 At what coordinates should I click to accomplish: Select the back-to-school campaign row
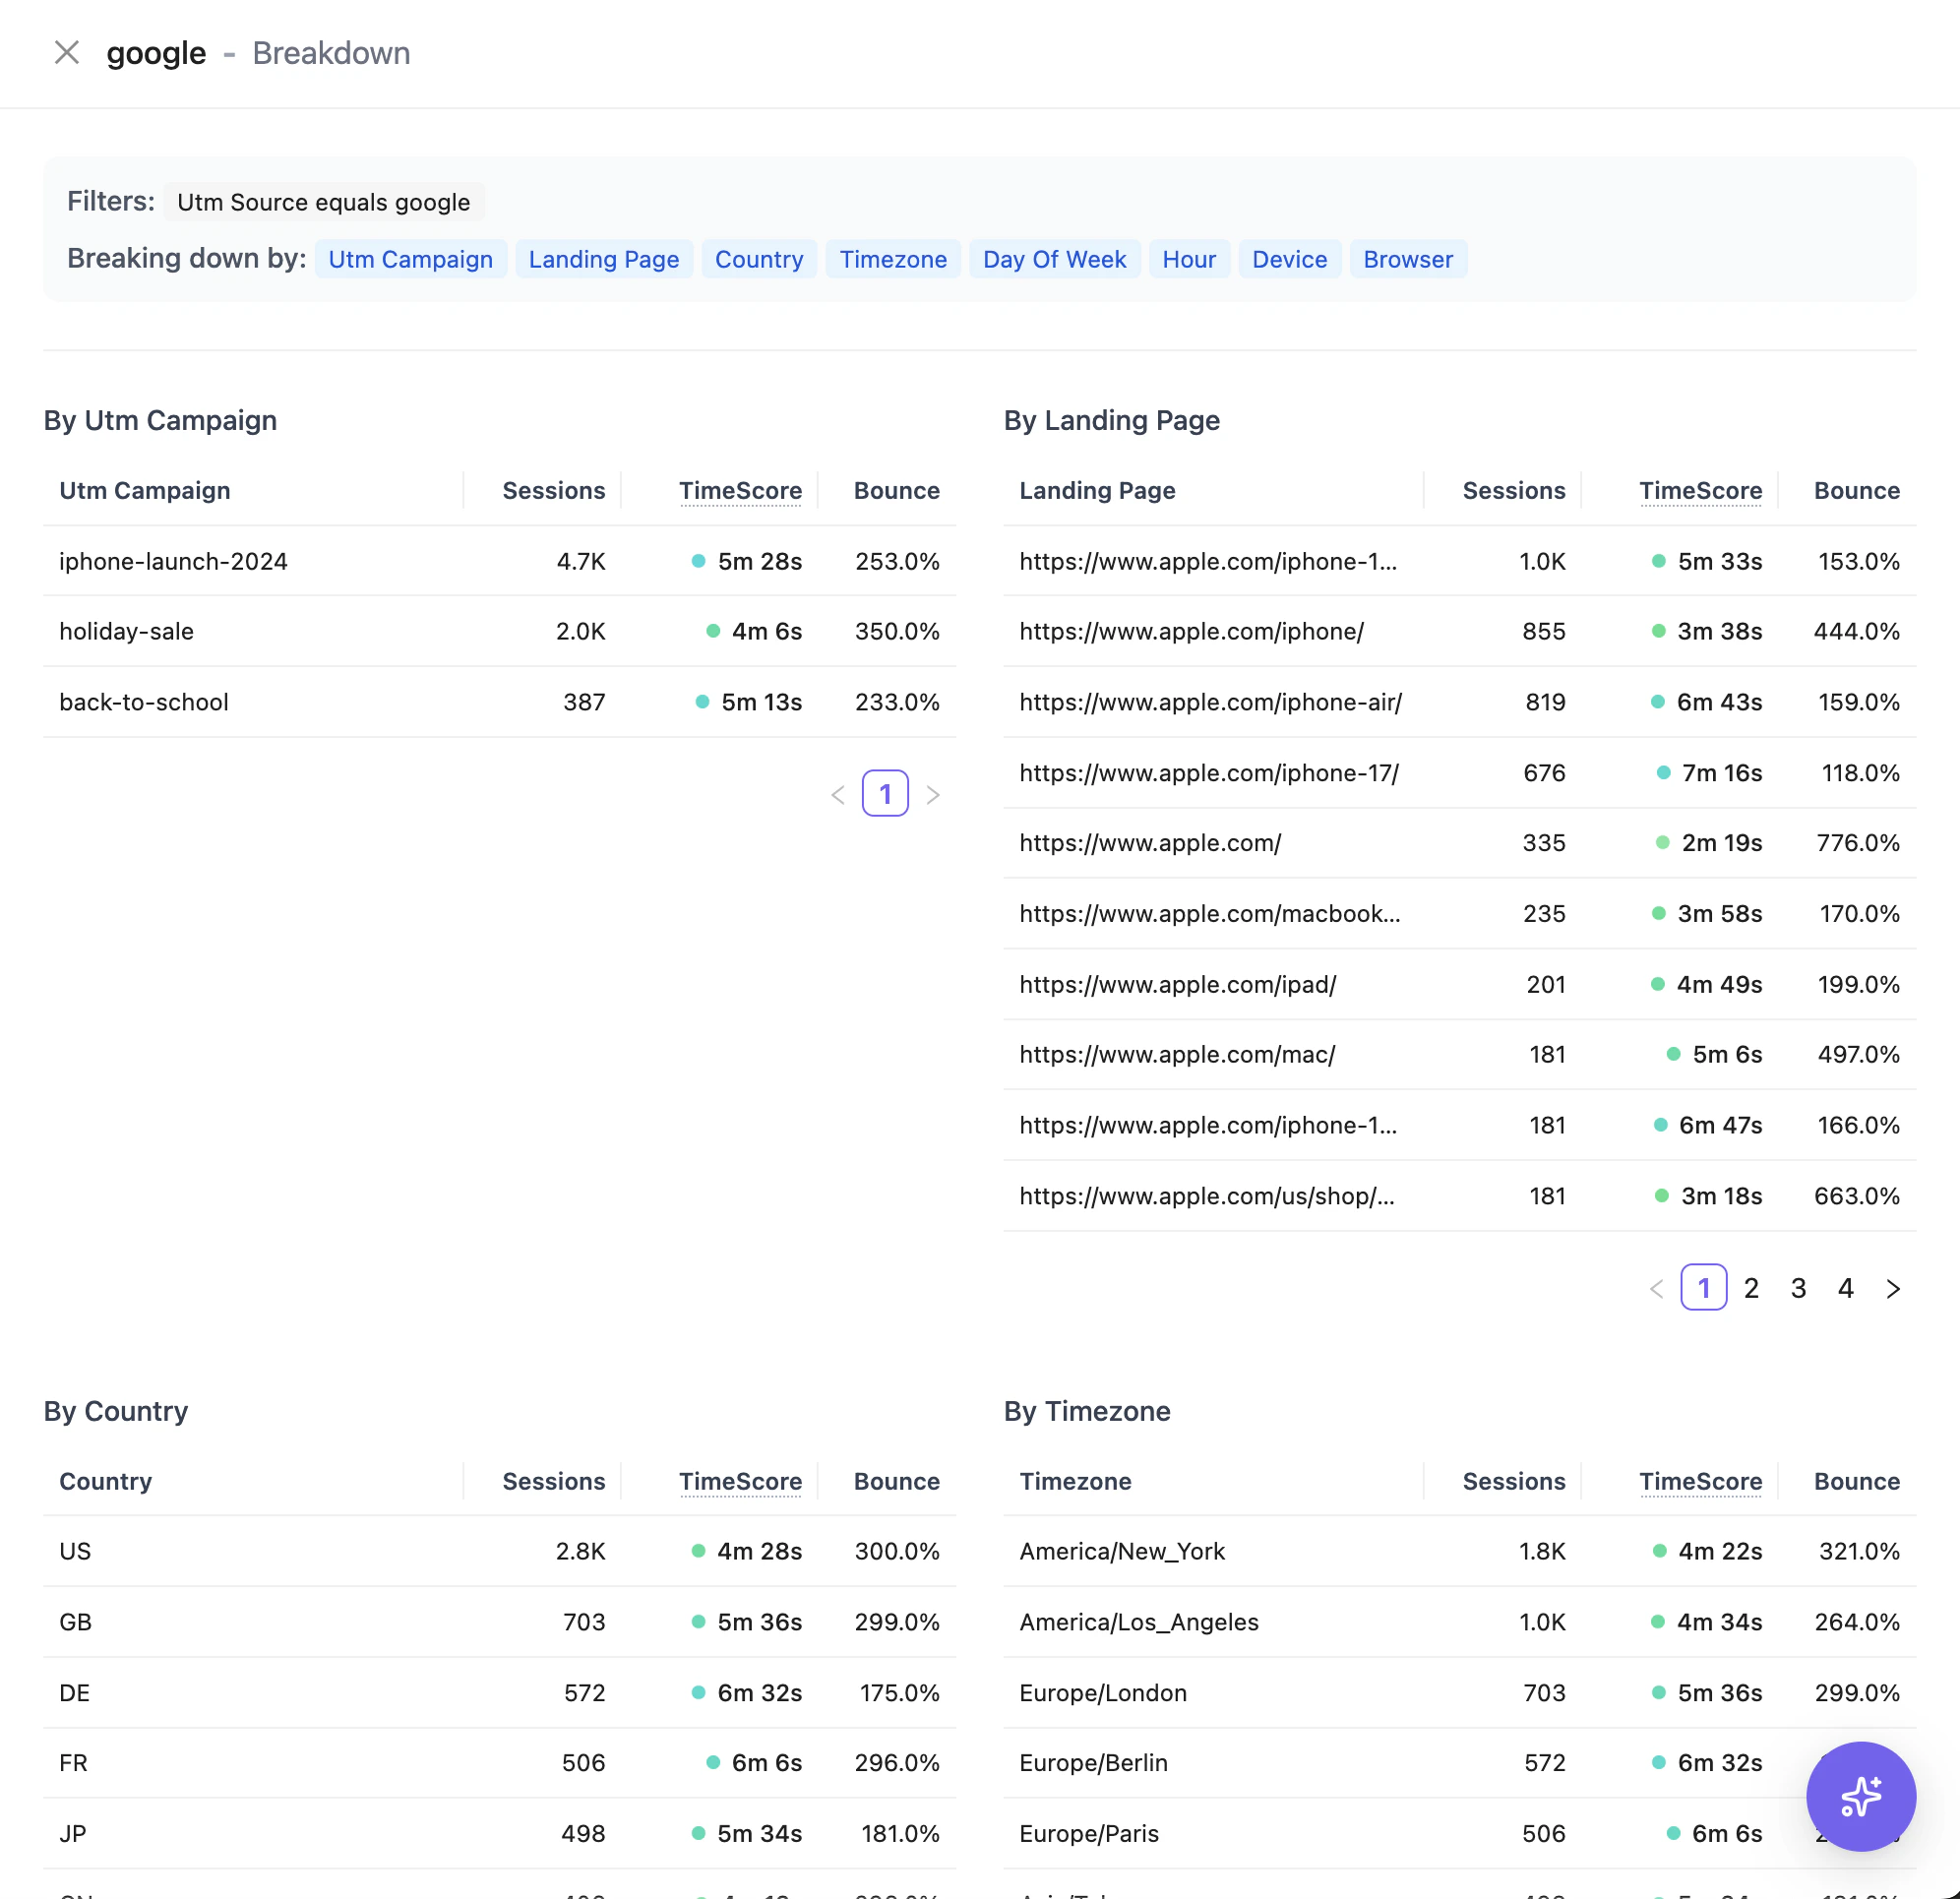(499, 702)
